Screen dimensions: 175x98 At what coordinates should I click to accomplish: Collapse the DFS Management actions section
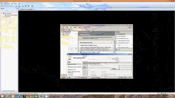pos(132,34)
